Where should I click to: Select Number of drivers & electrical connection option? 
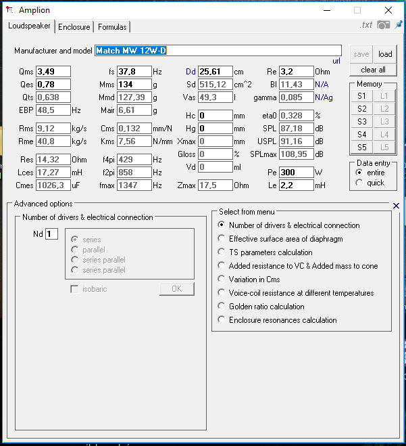tap(288, 225)
